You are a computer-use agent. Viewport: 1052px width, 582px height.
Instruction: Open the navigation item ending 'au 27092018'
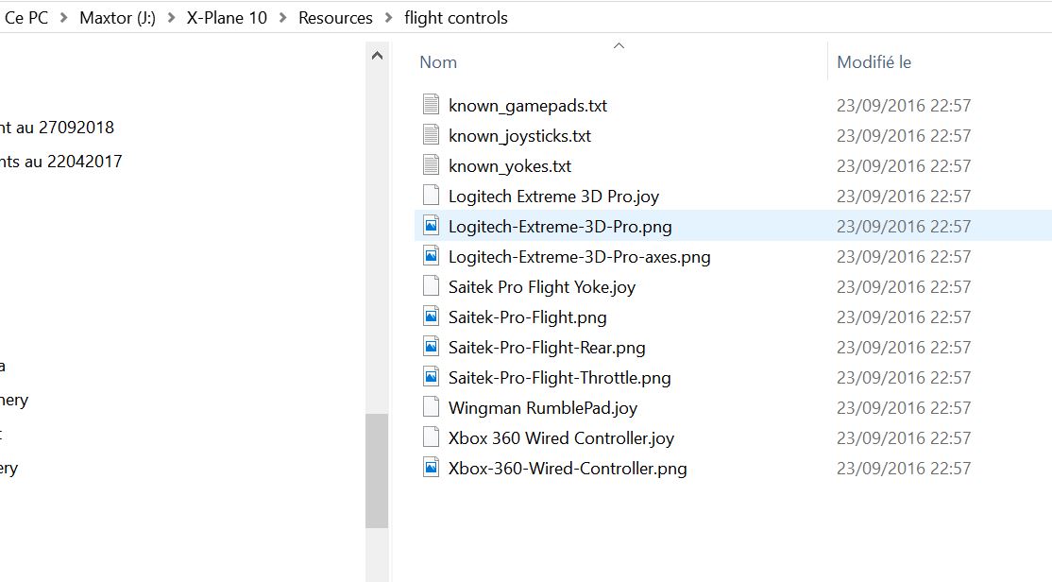pos(57,127)
